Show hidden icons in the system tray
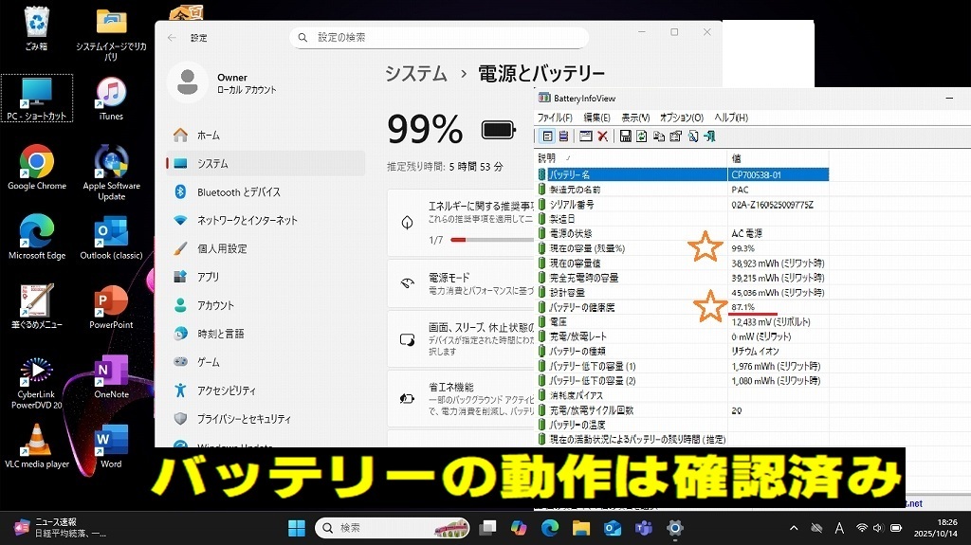Image resolution: width=971 pixels, height=545 pixels. pyautogui.click(x=794, y=528)
